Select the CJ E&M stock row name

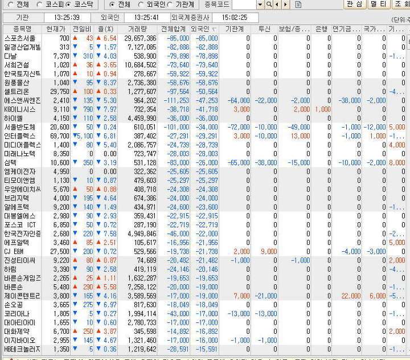14,252
